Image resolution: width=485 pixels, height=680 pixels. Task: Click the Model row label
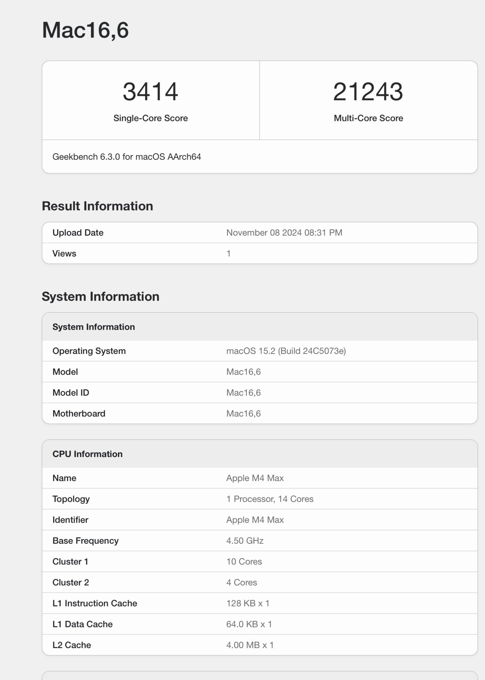point(65,372)
